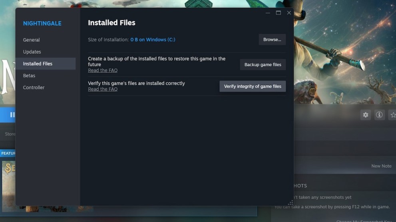Click New Note in the notes panel
The height and width of the screenshot is (222, 396).
pyautogui.click(x=381, y=166)
